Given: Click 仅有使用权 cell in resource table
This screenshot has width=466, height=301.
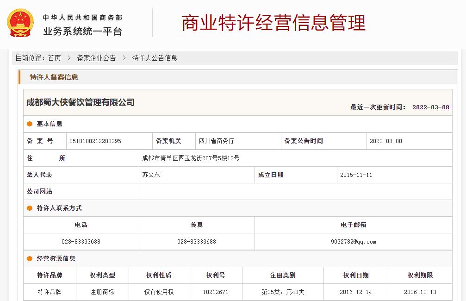Looking at the screenshot, I should point(159,292).
